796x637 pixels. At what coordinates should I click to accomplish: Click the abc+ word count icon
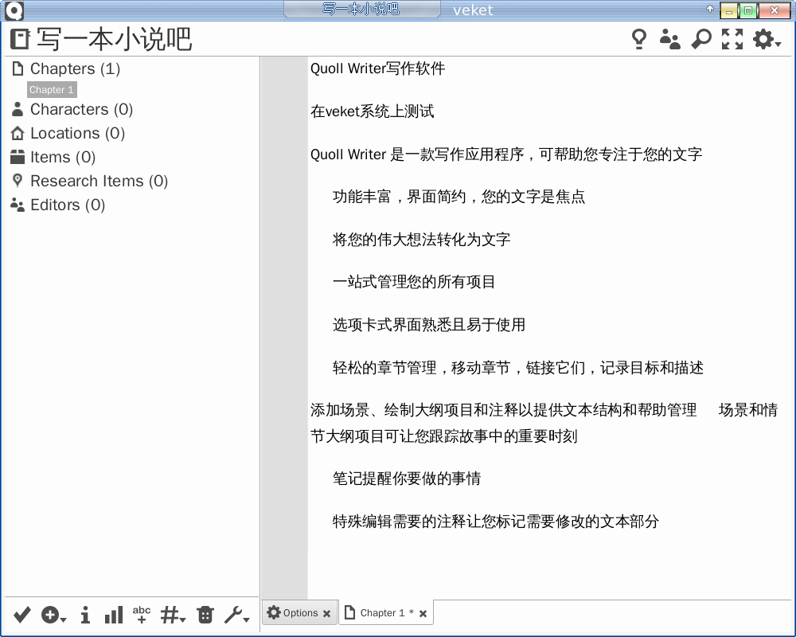pos(142,614)
